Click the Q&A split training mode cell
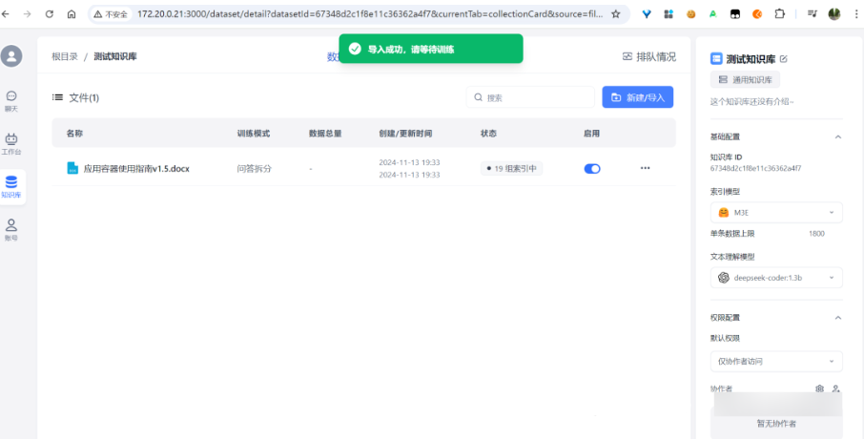The width and height of the screenshot is (864, 440). (254, 169)
